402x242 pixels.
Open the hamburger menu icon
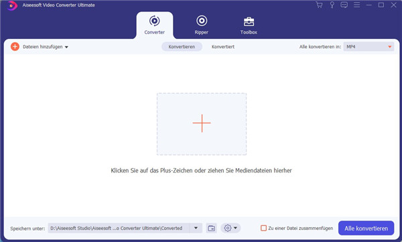coord(356,5)
